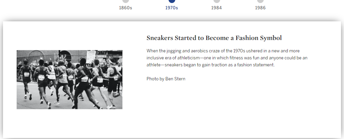
Task: Switch to the 1984 label
Action: tap(217, 8)
